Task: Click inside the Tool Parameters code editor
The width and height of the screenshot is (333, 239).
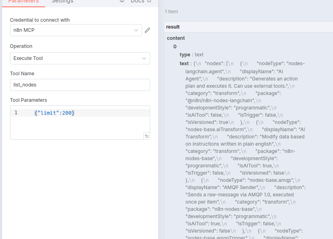Action: [80, 122]
